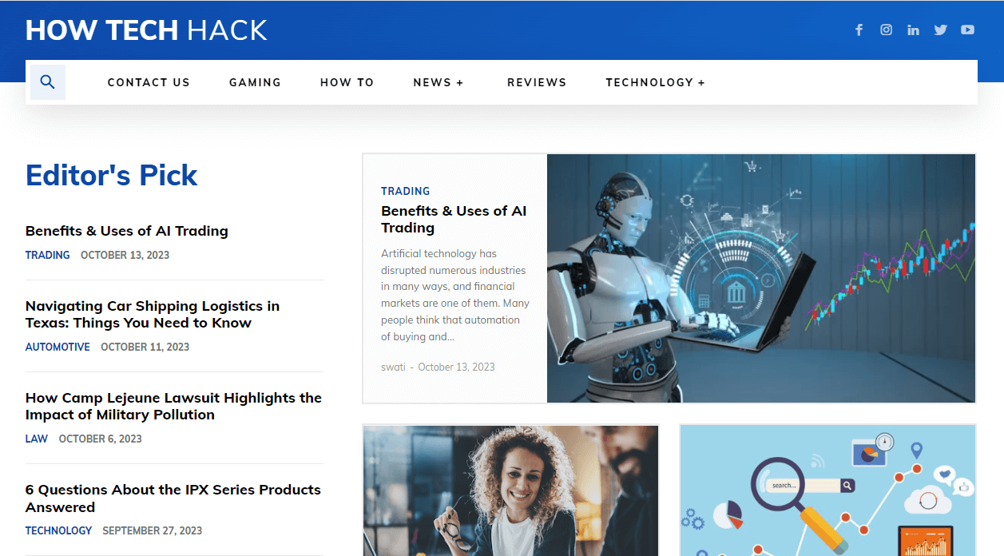
Task: Open Navigating Car Shipping Logistics article
Action: coord(153,315)
